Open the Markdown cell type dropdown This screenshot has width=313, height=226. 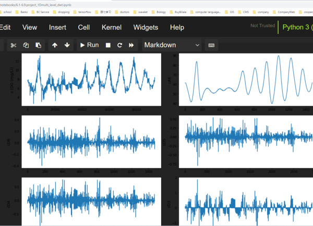(172, 45)
